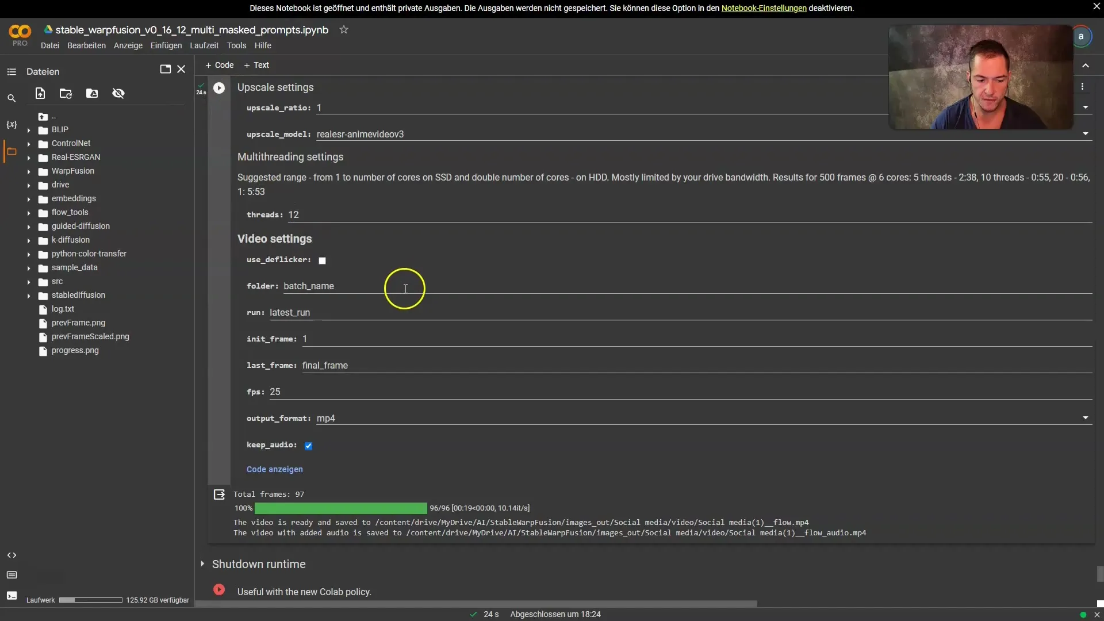Screen dimensions: 1104x621
Task: Open the search sidebar icon
Action: 11,98
